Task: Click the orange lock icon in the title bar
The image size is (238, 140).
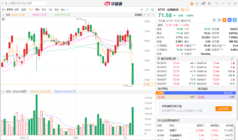Action: [192, 3]
